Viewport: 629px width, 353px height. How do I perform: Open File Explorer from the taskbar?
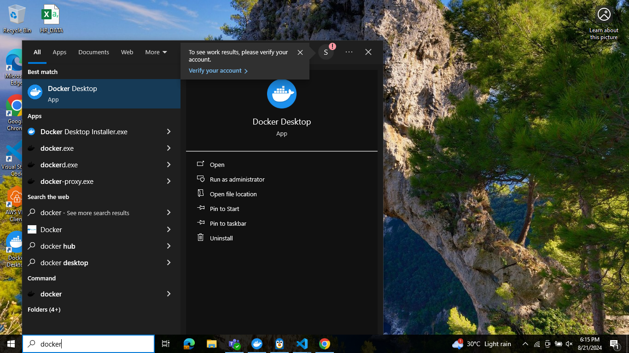[x=211, y=344]
